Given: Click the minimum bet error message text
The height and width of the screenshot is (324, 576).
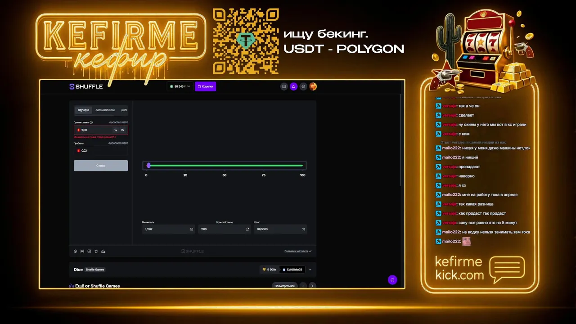Looking at the screenshot, I should click(95, 137).
